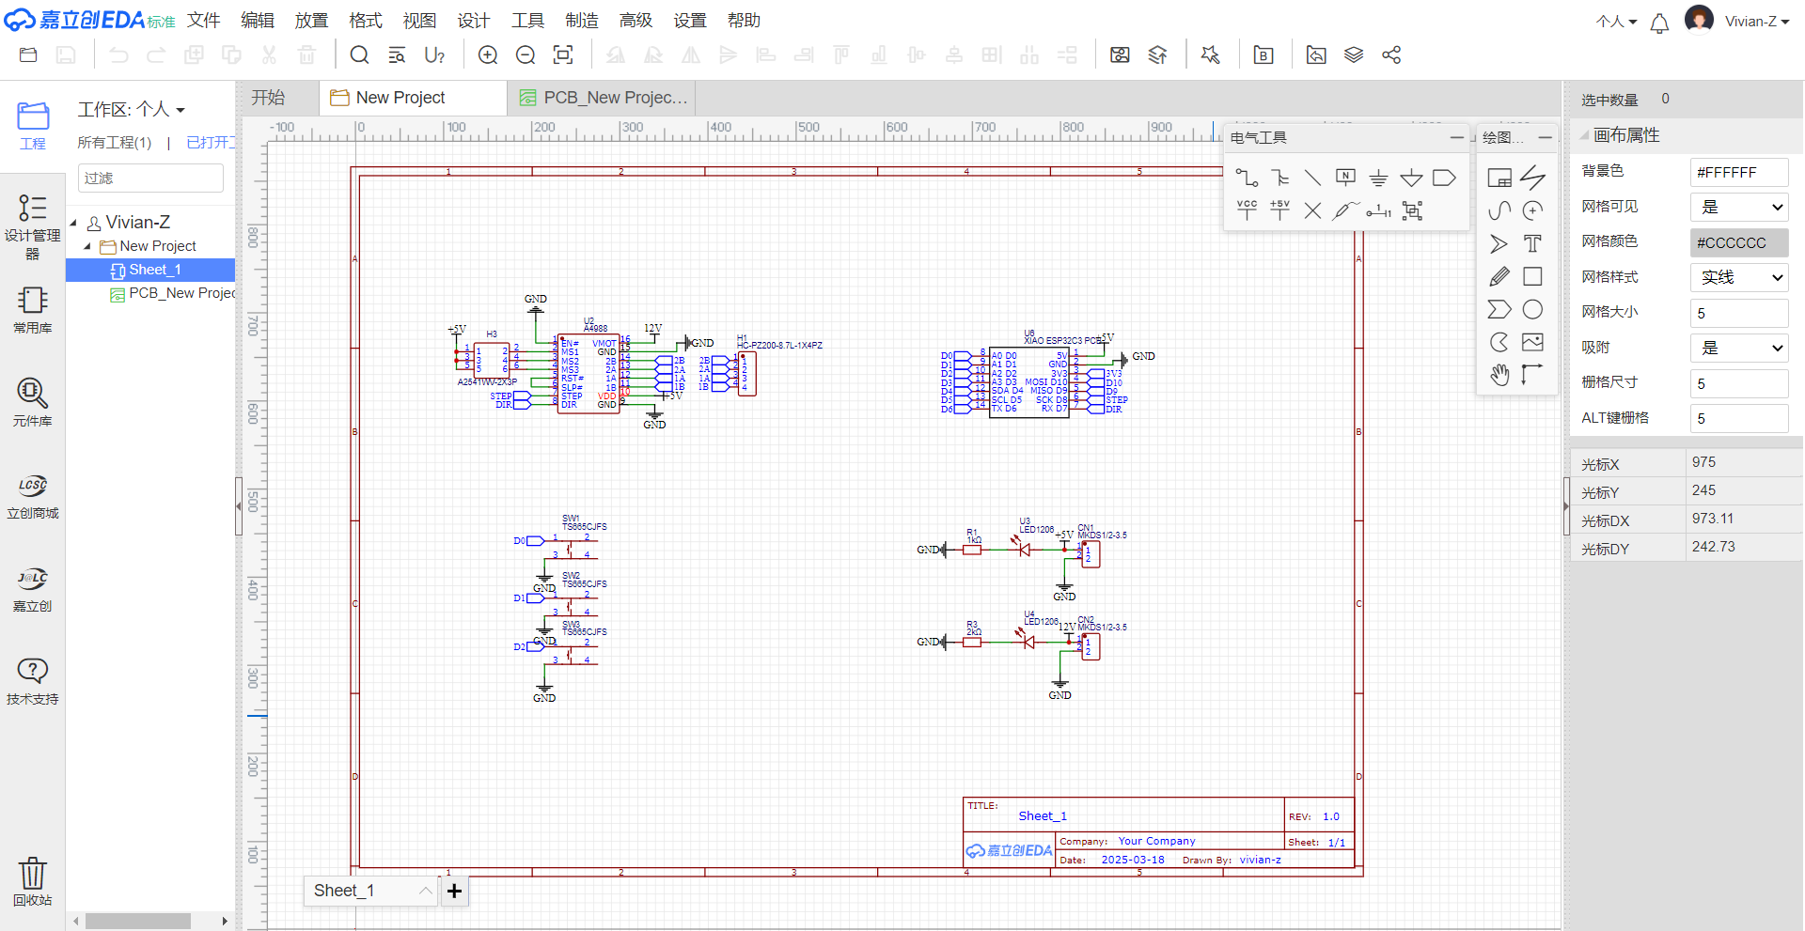
Task: Open the 回收站 recycle bin
Action: (33, 881)
